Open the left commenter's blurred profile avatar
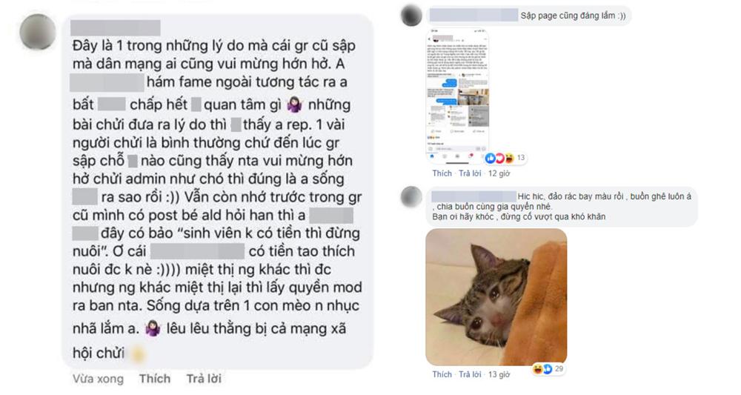The height and width of the screenshot is (395, 741). pos(38,32)
